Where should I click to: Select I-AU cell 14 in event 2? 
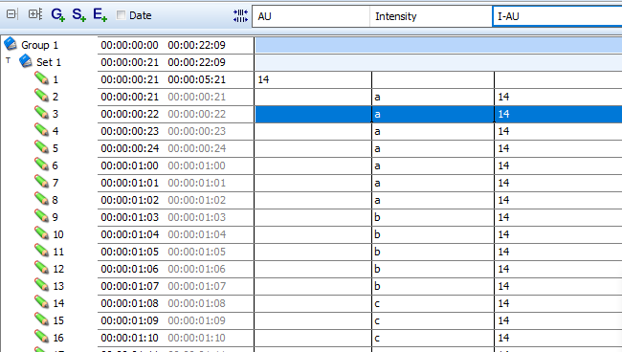558,97
